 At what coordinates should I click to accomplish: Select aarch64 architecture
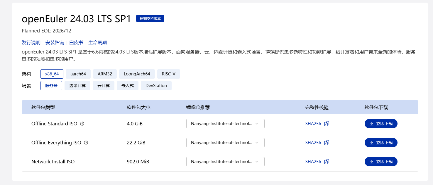coord(78,74)
